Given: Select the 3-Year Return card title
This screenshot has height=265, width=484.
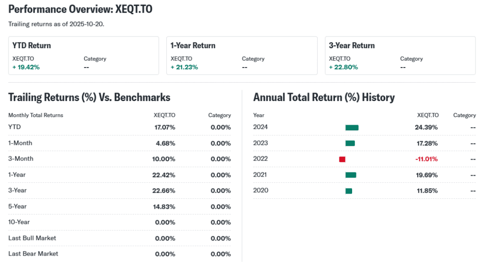Looking at the screenshot, I should coord(352,46).
